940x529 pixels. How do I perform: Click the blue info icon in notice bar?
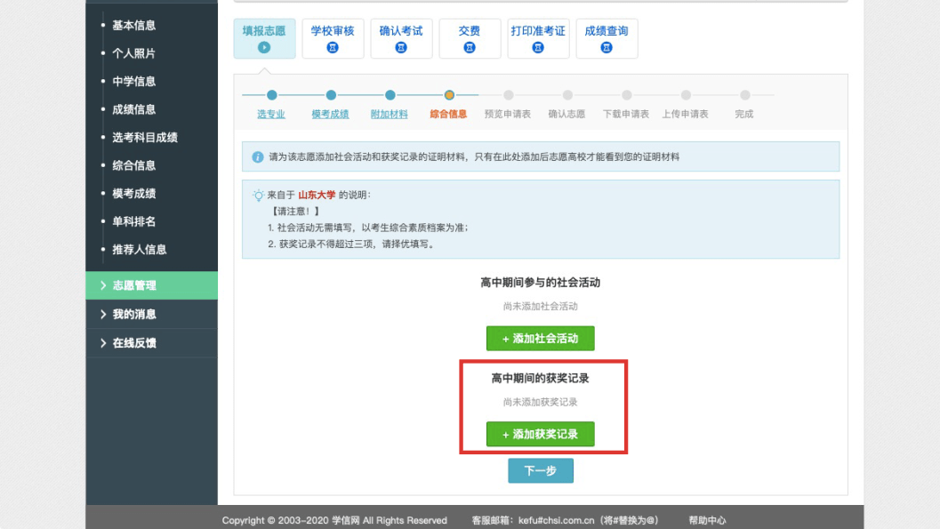tap(258, 157)
